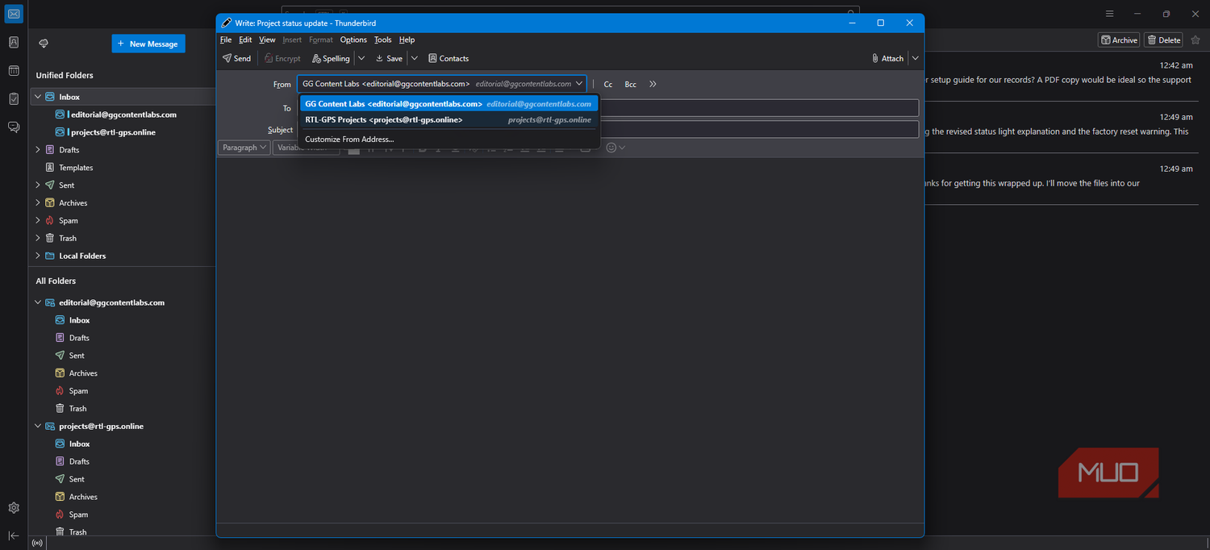Open Save options dropdown arrow
Viewport: 1210px width, 550px height.
(414, 58)
